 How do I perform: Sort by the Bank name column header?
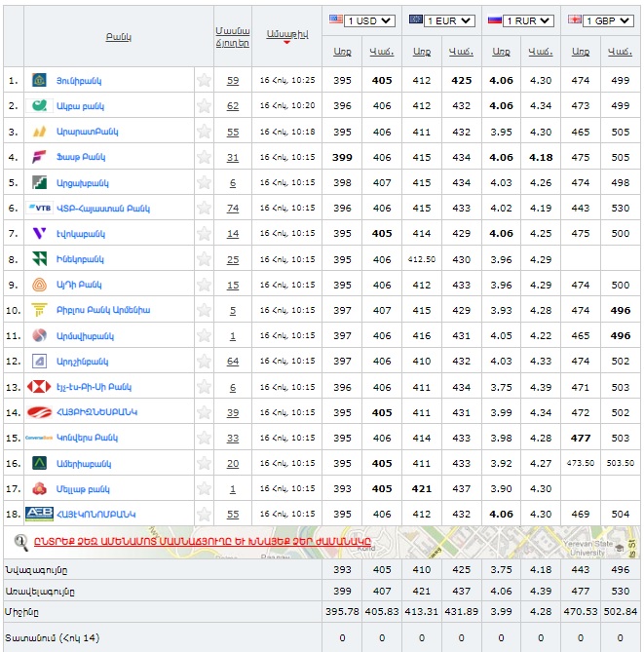click(x=119, y=36)
